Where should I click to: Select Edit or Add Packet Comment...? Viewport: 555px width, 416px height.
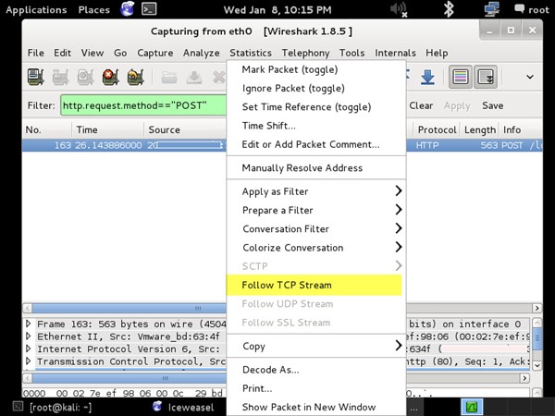315,145
